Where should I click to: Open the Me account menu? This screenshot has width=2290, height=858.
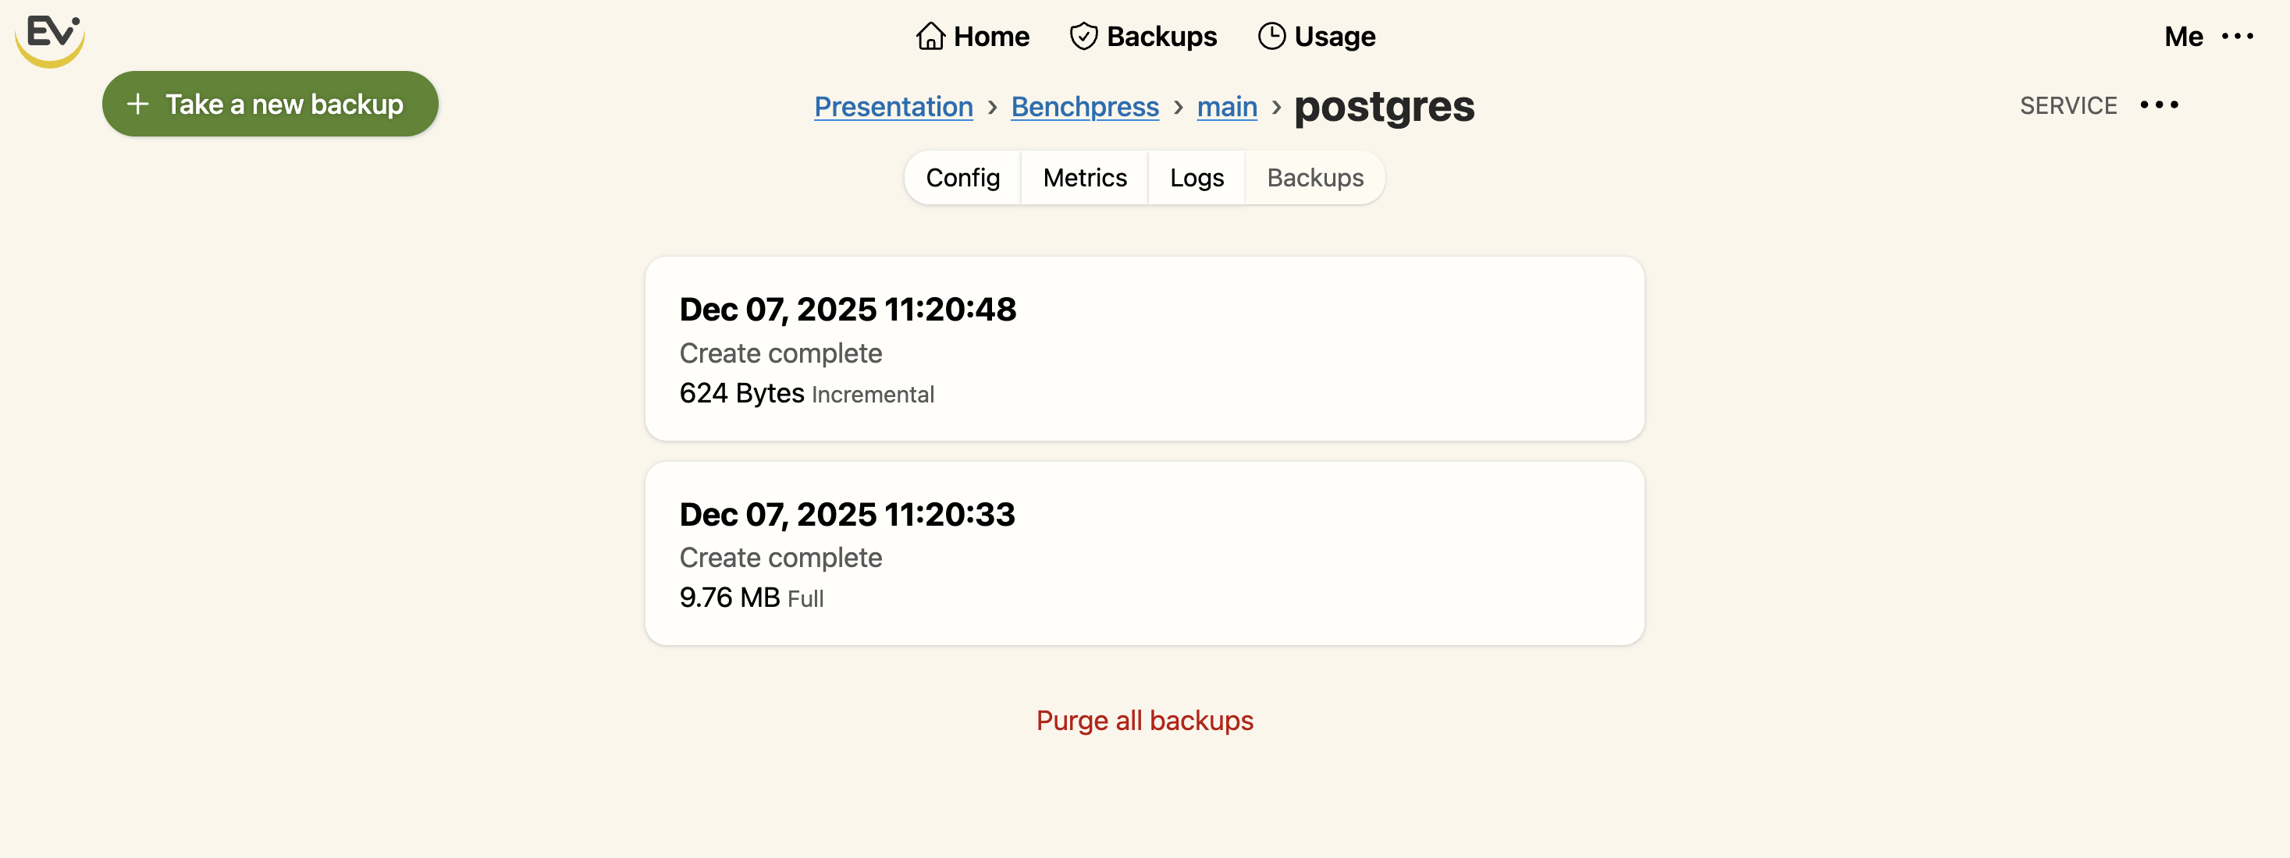coord(2184,37)
